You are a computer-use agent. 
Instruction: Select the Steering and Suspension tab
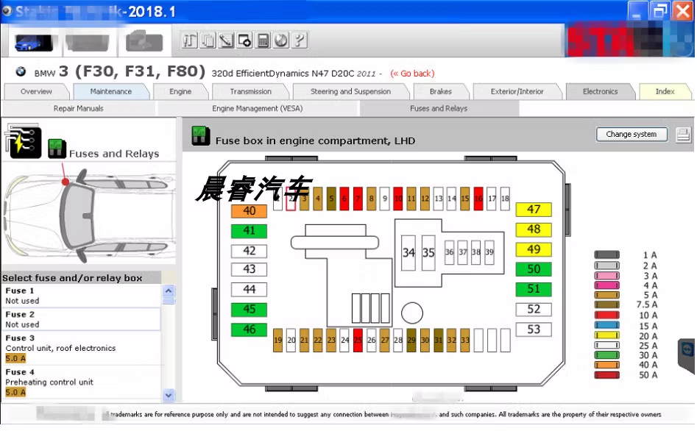(351, 91)
